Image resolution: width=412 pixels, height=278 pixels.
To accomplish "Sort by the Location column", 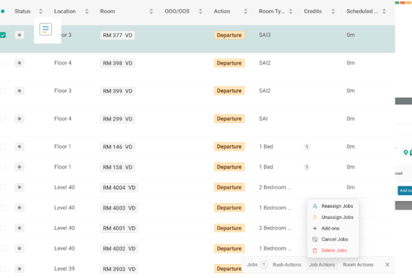I will click(87, 11).
